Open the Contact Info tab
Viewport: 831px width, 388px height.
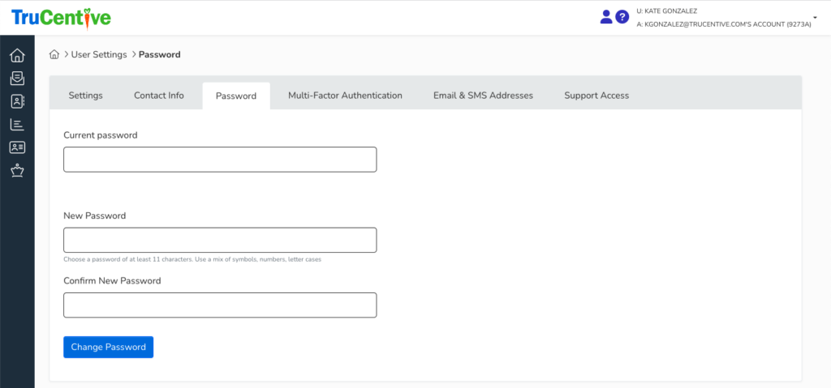159,96
